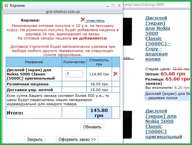Click the 145.80 грн total cell
Viewport: 192px width, 145px height.
pyautogui.click(x=99, y=112)
